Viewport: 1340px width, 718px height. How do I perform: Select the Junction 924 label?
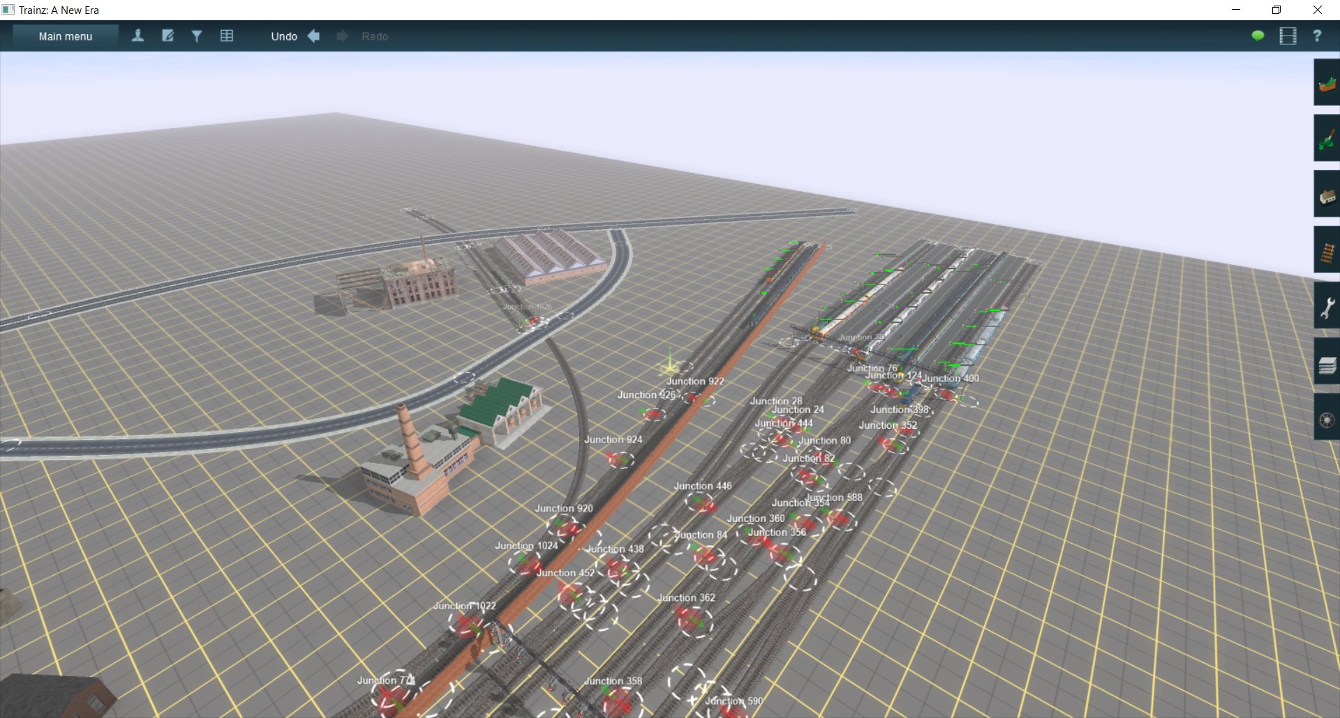613,439
